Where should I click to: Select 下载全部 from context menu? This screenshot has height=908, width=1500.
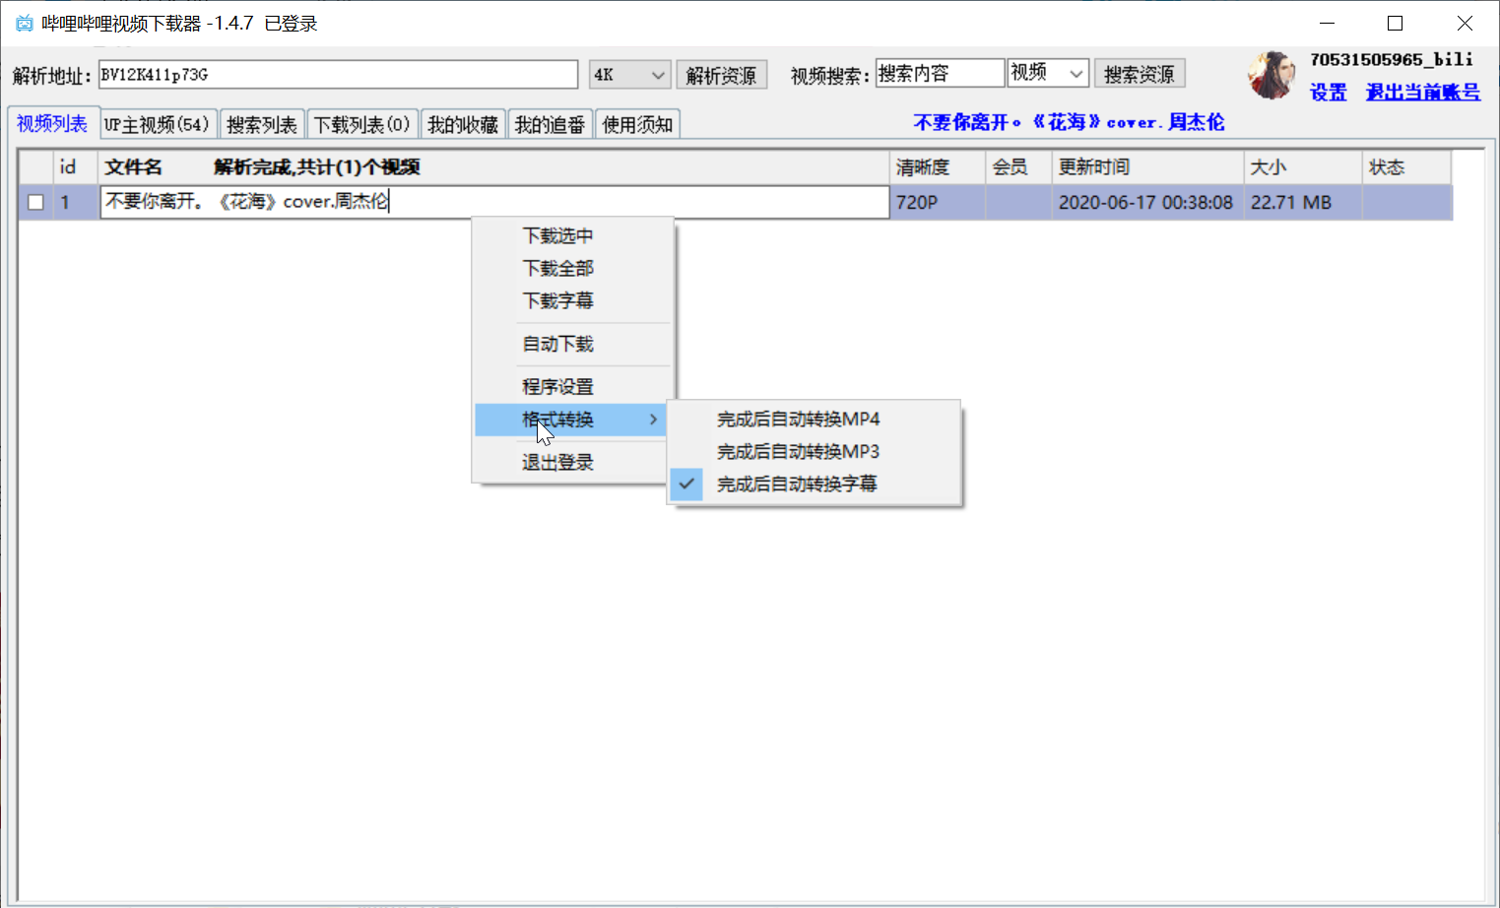(557, 268)
